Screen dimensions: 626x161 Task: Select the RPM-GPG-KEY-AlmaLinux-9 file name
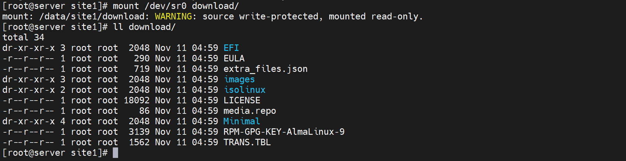pyautogui.click(x=284, y=132)
